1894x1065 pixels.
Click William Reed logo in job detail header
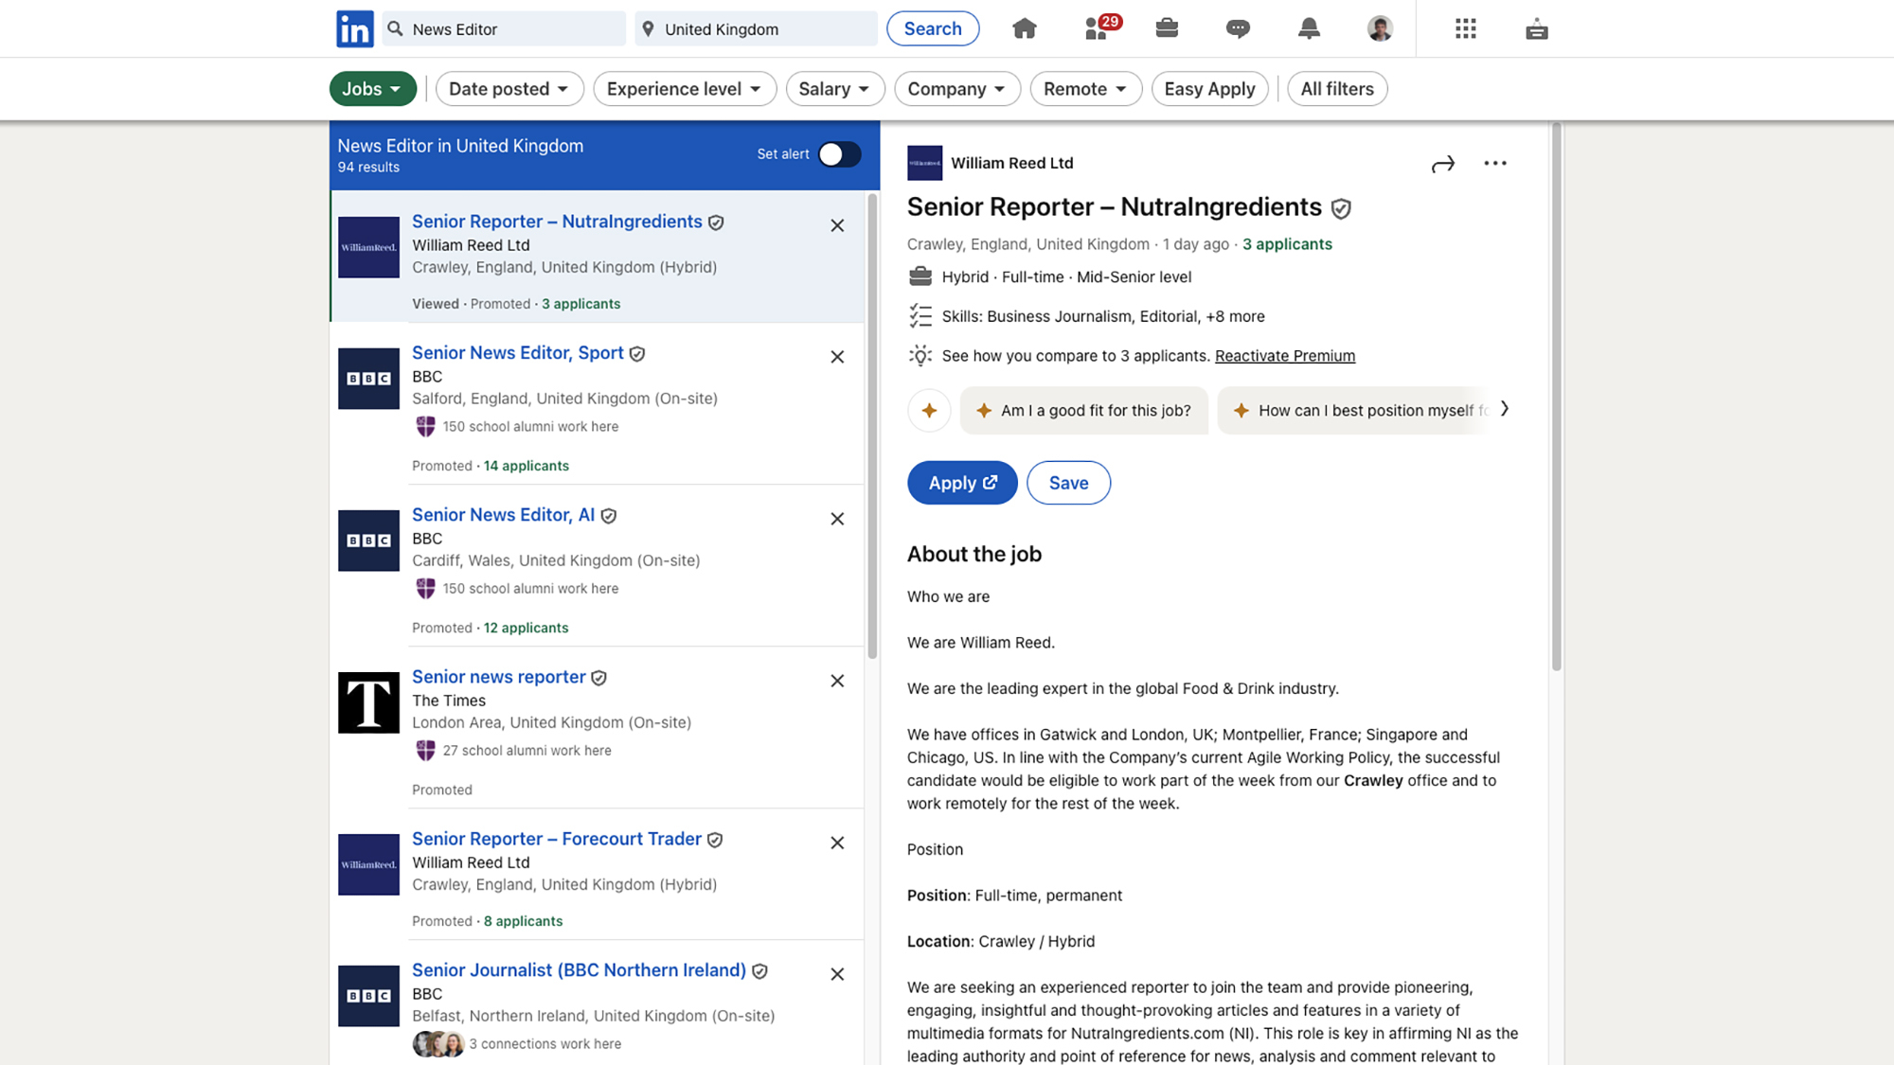924,163
